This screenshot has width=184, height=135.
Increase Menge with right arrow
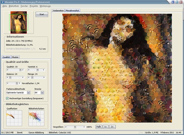click(44, 77)
